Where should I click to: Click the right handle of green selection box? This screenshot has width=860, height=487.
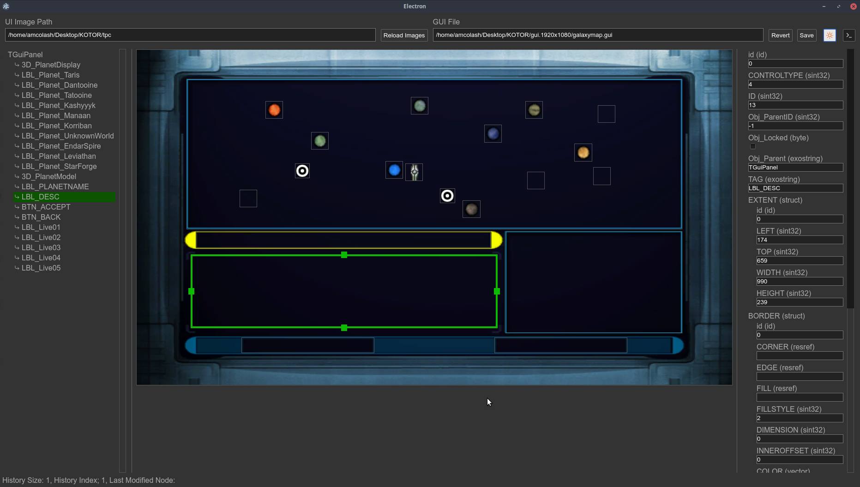[x=497, y=291]
